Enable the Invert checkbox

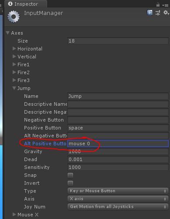pyautogui.click(x=70, y=183)
